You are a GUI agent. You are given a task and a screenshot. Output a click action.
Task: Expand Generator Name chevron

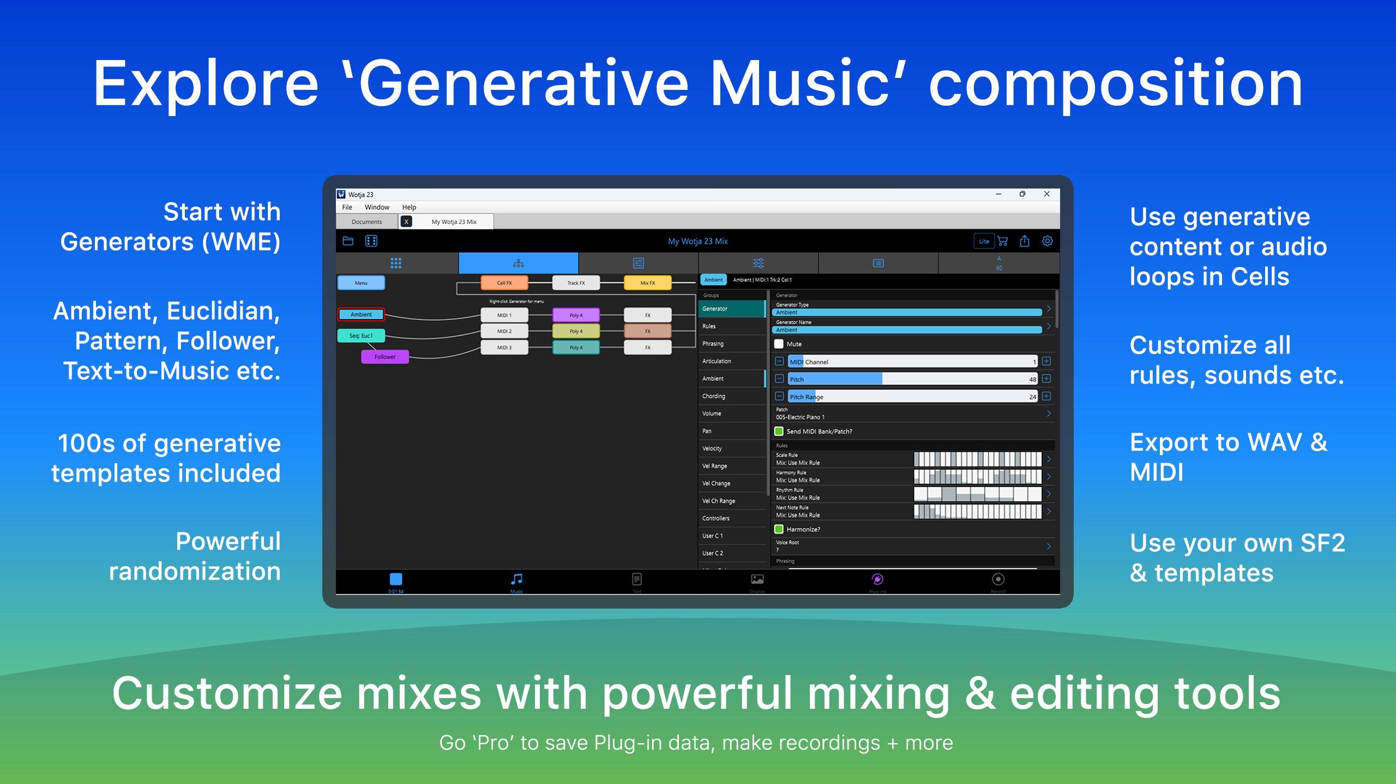pyautogui.click(x=1048, y=326)
